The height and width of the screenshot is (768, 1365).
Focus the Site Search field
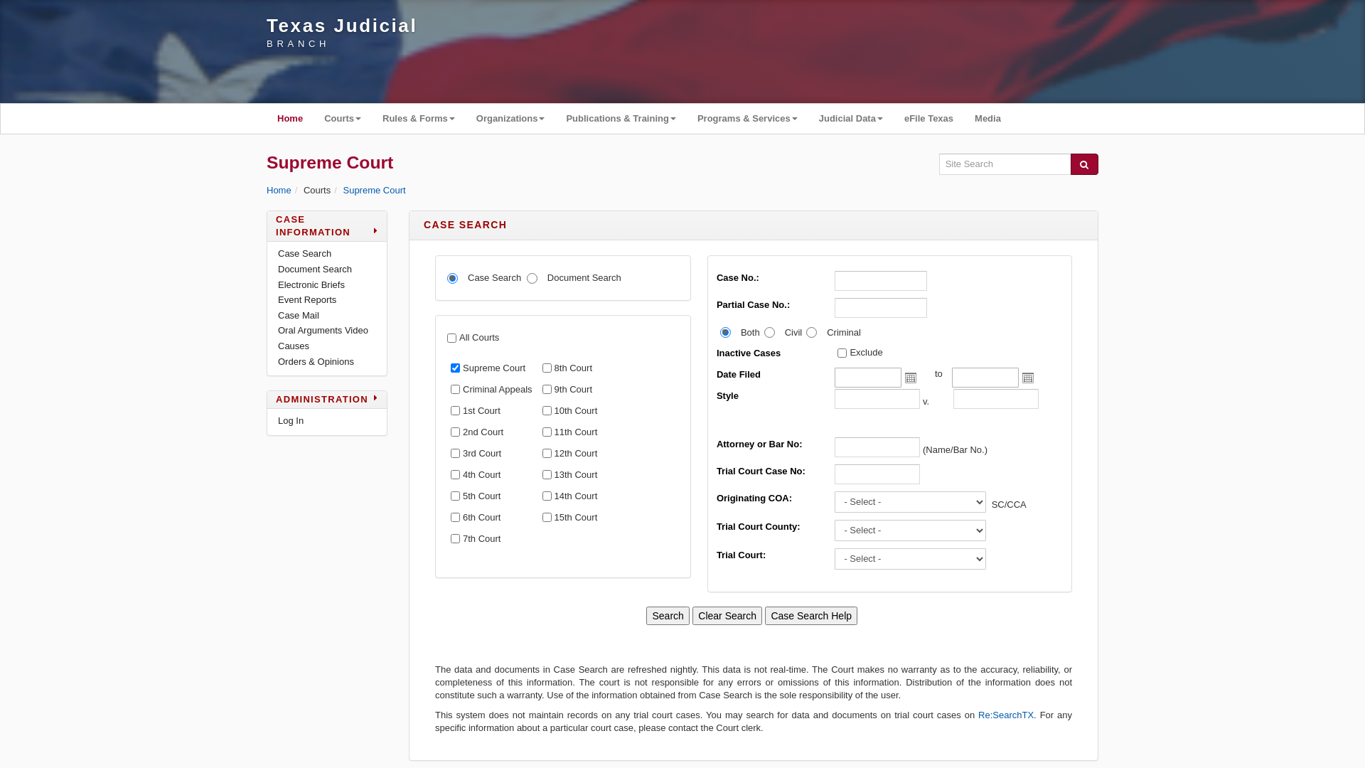click(x=1005, y=164)
